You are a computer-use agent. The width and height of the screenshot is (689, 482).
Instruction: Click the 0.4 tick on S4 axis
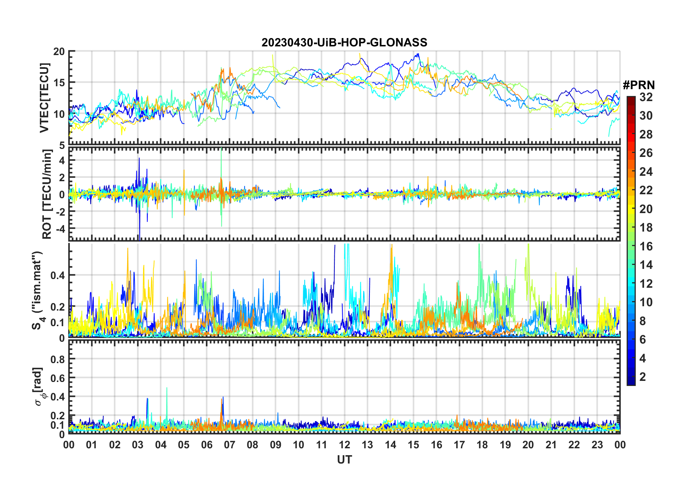coord(58,275)
